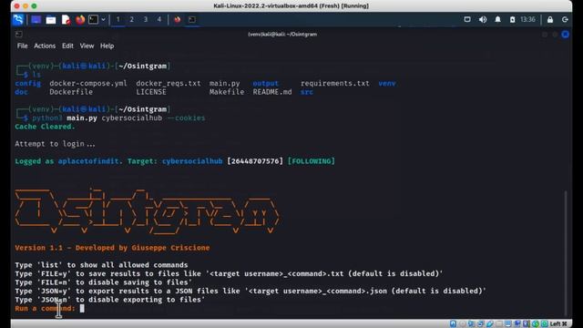Click the terminal window menu icon in titlebar
This screenshot has height=328, width=583.
pyautogui.click(x=18, y=35)
